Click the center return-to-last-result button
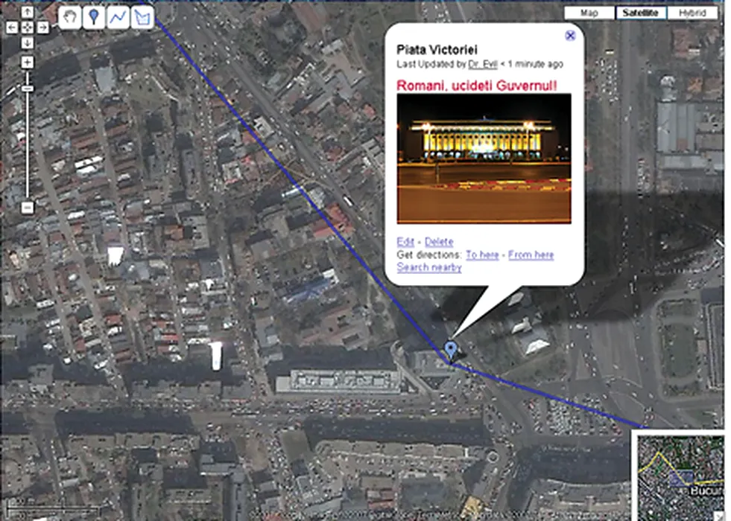Image resolution: width=731 pixels, height=521 pixels. tap(28, 28)
